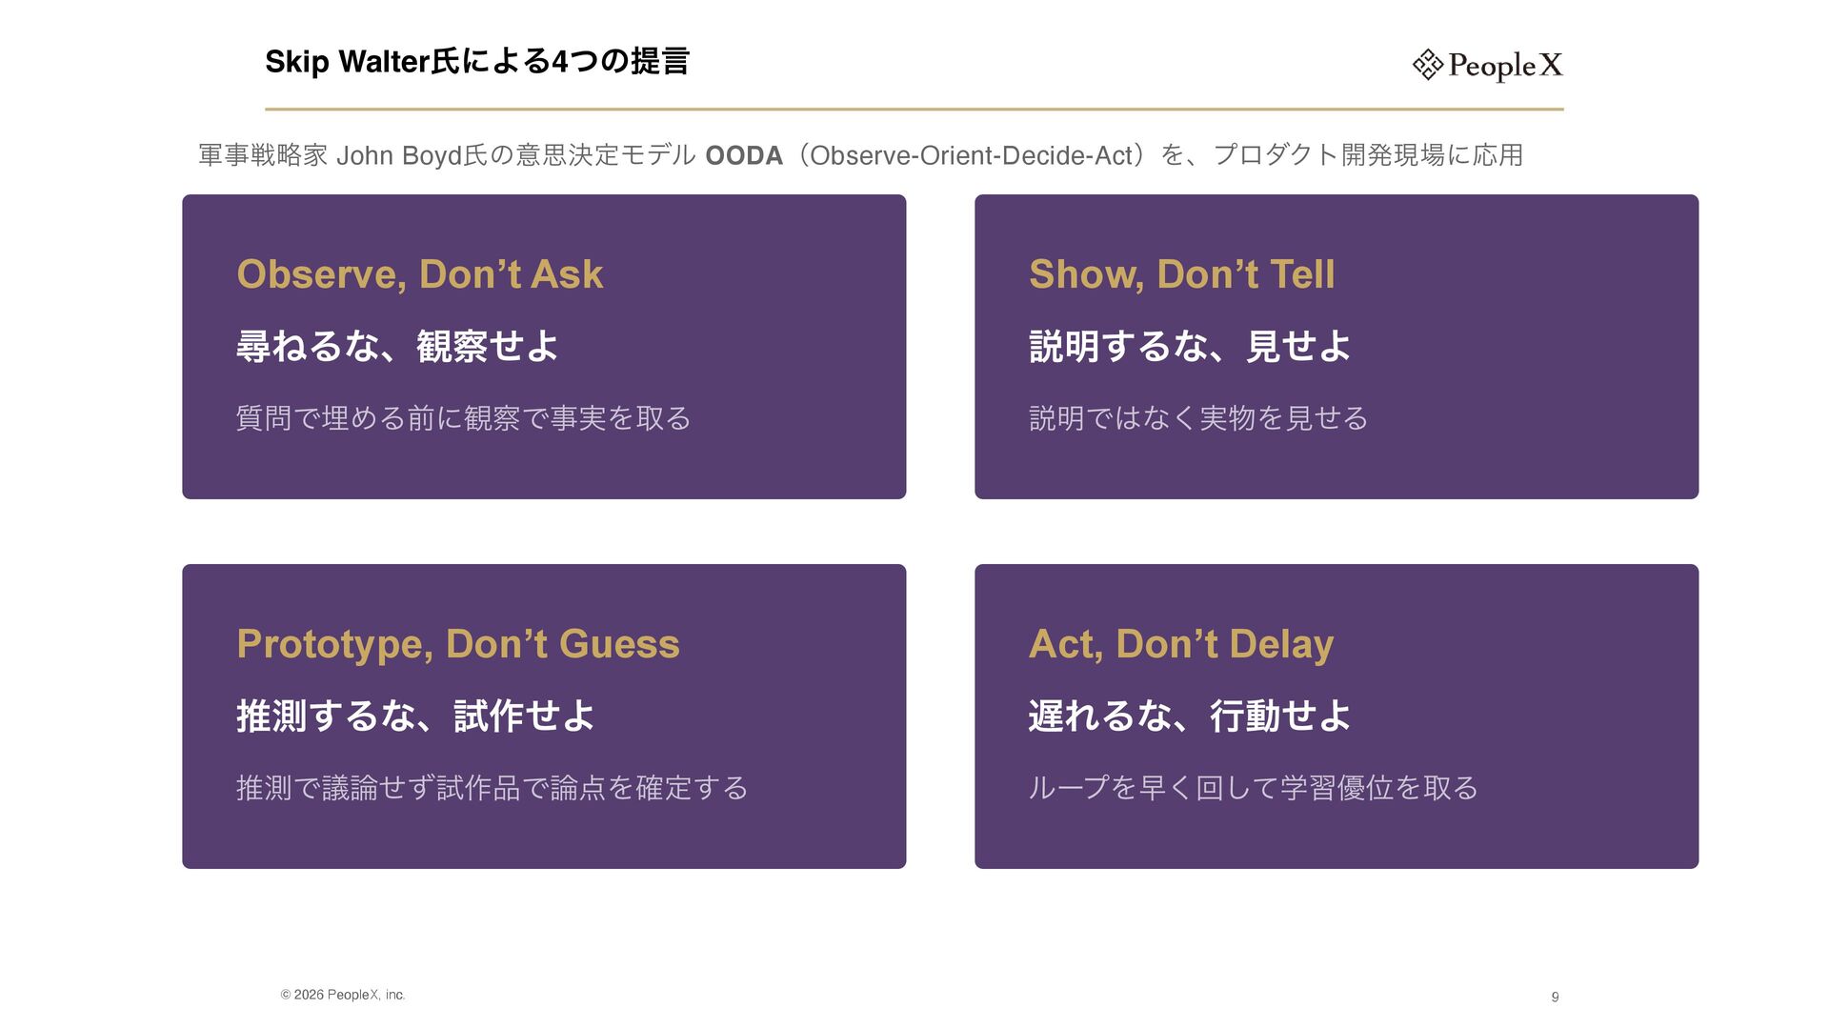
Task: Select the text 推測するな、試作せよ
Action: point(415,716)
